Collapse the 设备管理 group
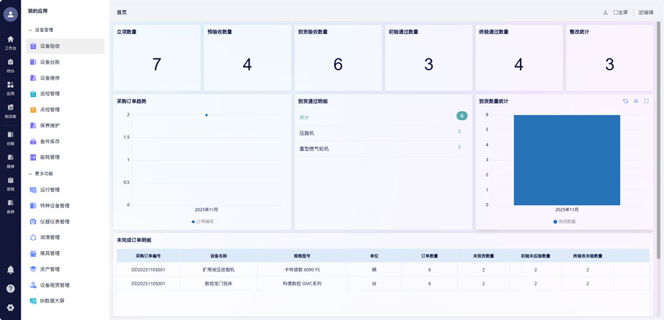Screen dimensions: 664x320 (31, 30)
